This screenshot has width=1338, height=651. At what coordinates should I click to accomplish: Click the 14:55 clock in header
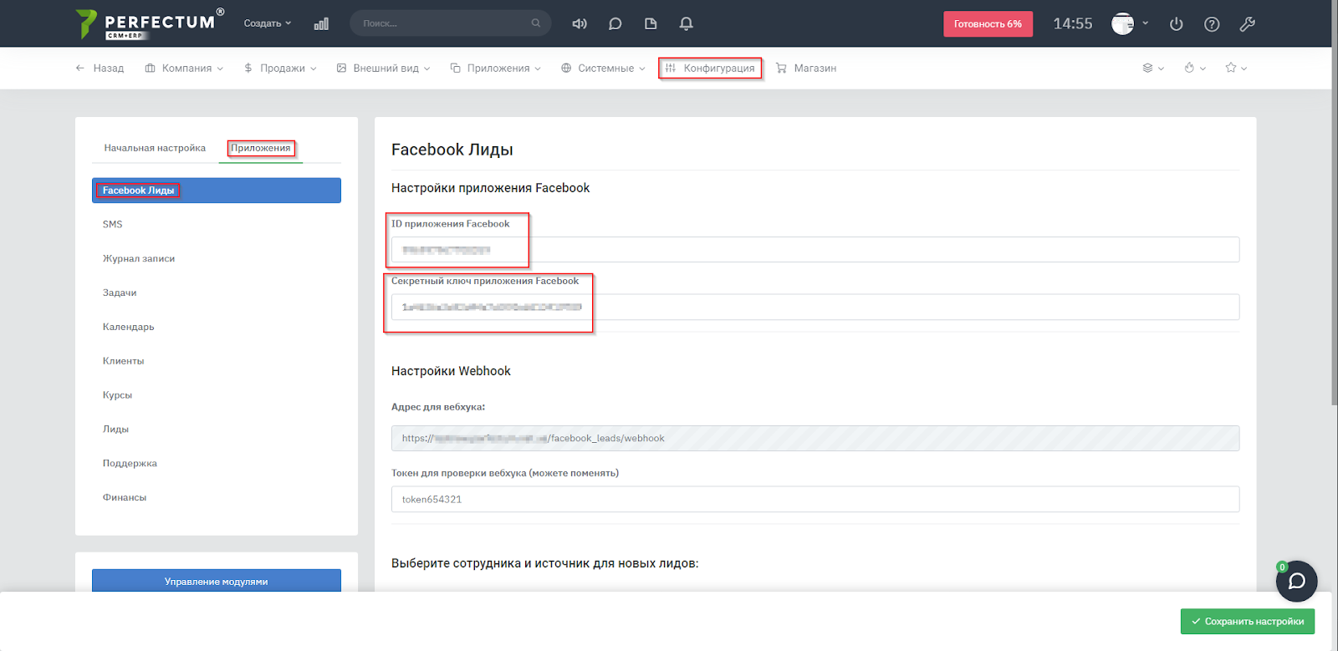click(x=1073, y=23)
